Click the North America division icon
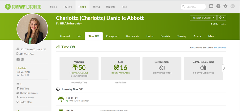The width and height of the screenshot is (240, 111). tap(18, 98)
